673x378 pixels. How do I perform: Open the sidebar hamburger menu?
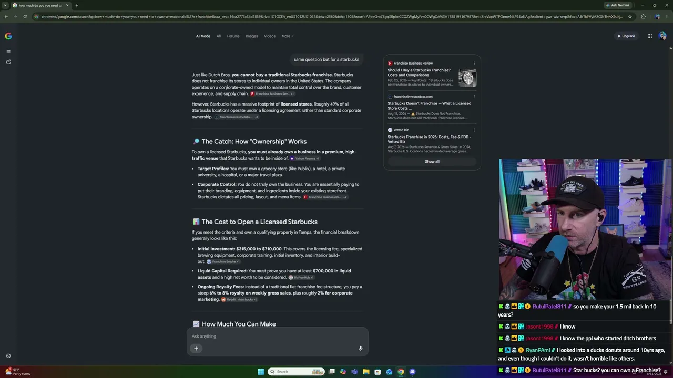pos(8,51)
